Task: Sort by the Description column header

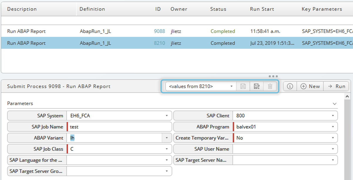Action: point(22,9)
